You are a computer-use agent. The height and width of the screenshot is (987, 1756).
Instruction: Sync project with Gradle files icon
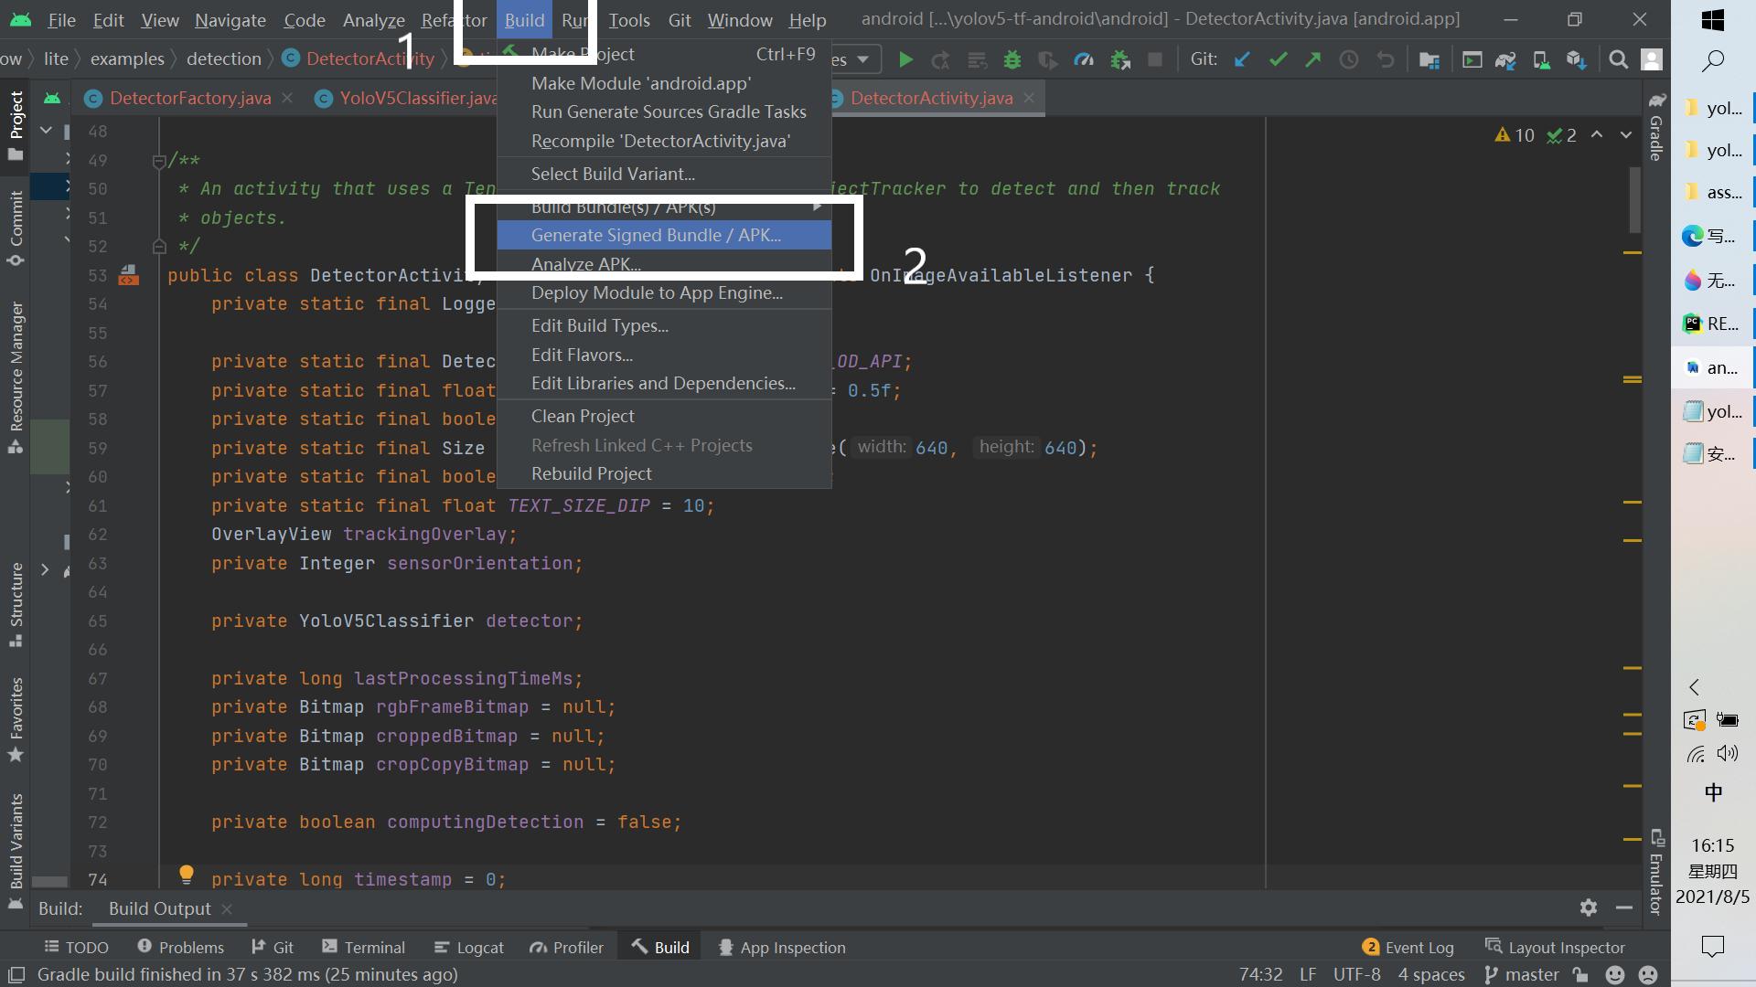1505,60
